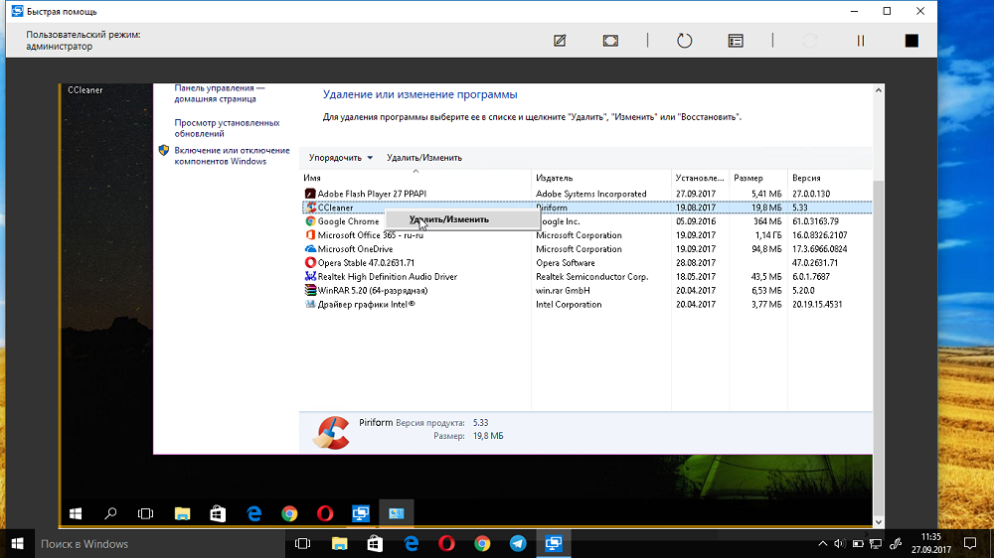Viewport: 994px width, 558px height.
Task: Click the restart circular-arrow icon
Action: [x=685, y=41]
